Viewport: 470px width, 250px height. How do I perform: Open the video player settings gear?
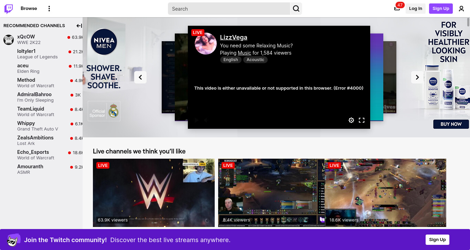tap(351, 120)
